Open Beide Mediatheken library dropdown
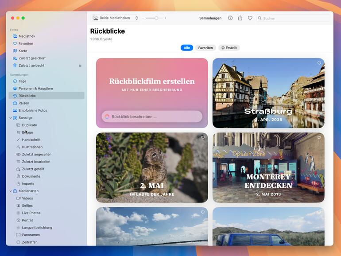Screen dimensions: 341x256 [x=115, y=18]
